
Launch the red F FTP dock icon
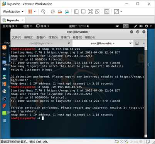[4, 106]
